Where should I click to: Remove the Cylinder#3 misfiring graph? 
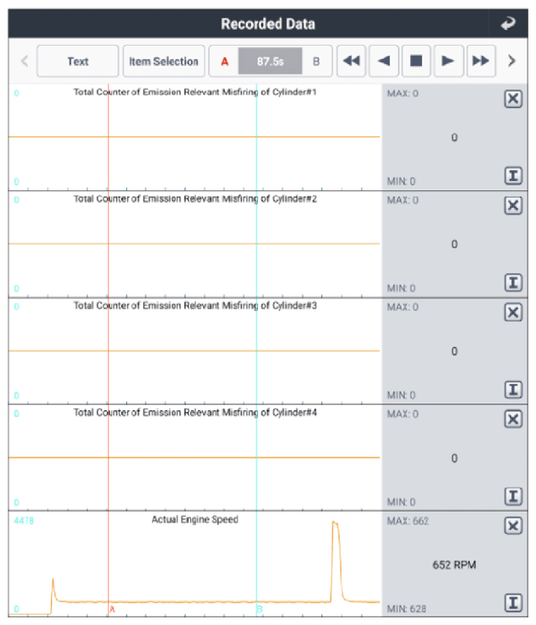[x=513, y=312]
